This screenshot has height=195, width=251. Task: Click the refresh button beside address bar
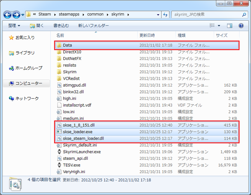(x=165, y=15)
